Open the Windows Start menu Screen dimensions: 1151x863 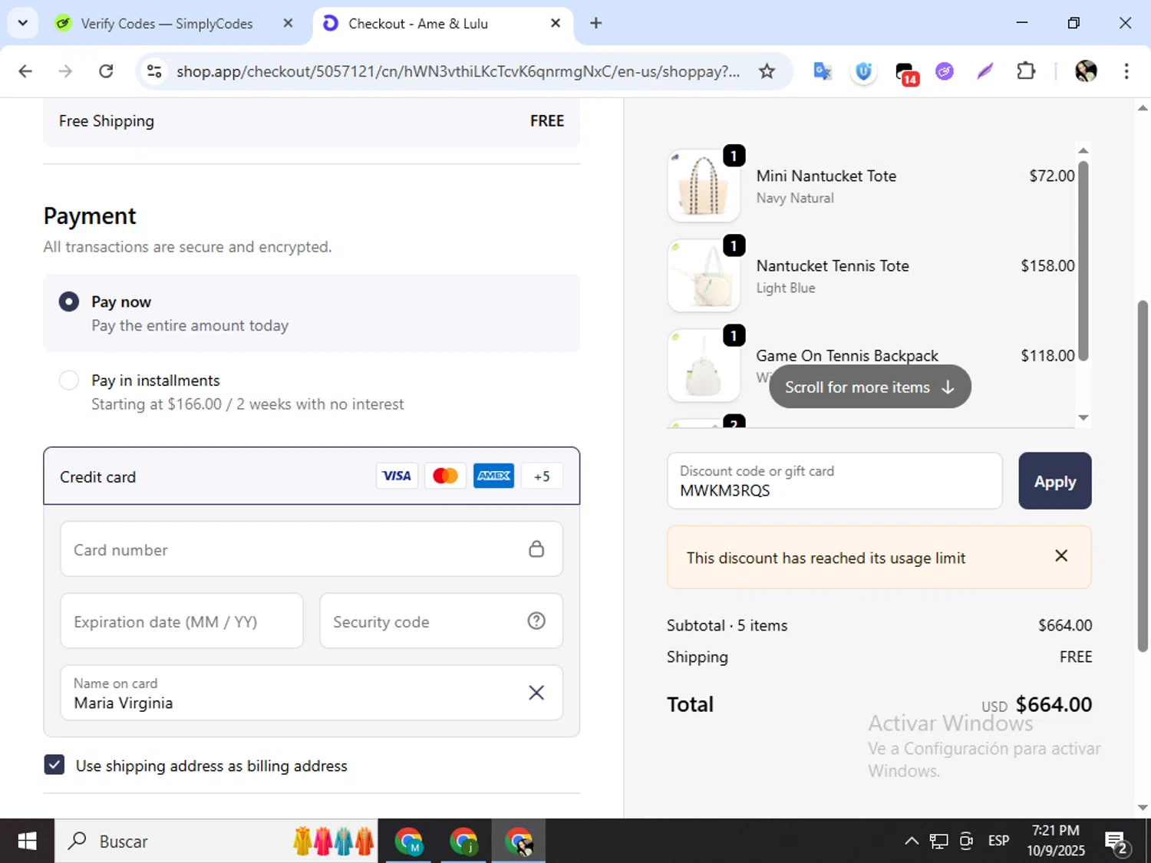(x=27, y=841)
